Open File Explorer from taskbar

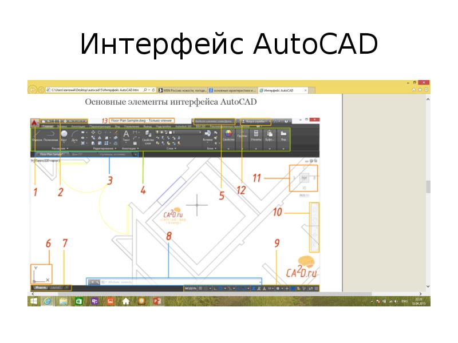coord(63,301)
